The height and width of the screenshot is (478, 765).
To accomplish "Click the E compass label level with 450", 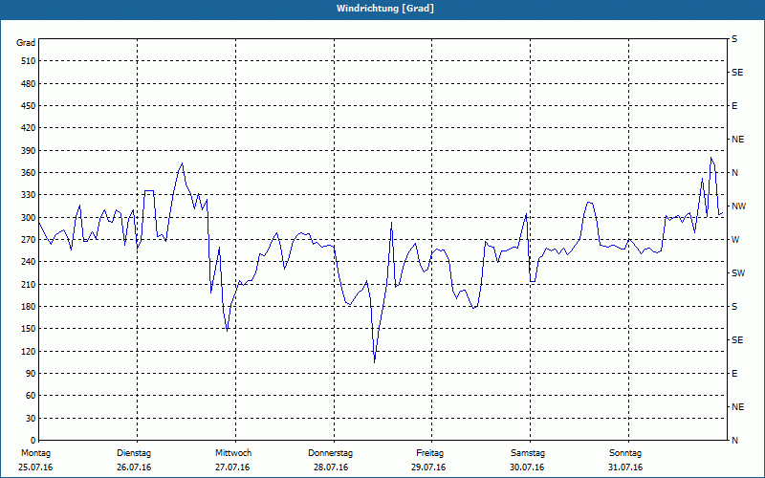I will pos(734,106).
